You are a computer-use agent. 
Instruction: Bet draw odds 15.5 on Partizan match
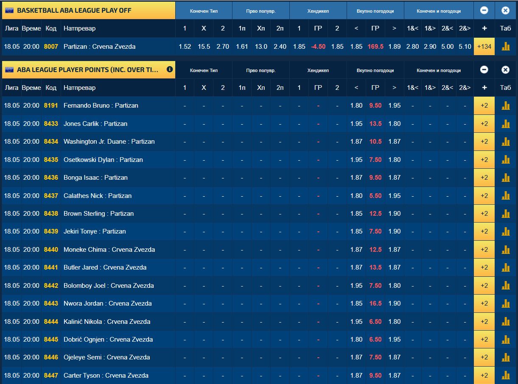point(204,47)
